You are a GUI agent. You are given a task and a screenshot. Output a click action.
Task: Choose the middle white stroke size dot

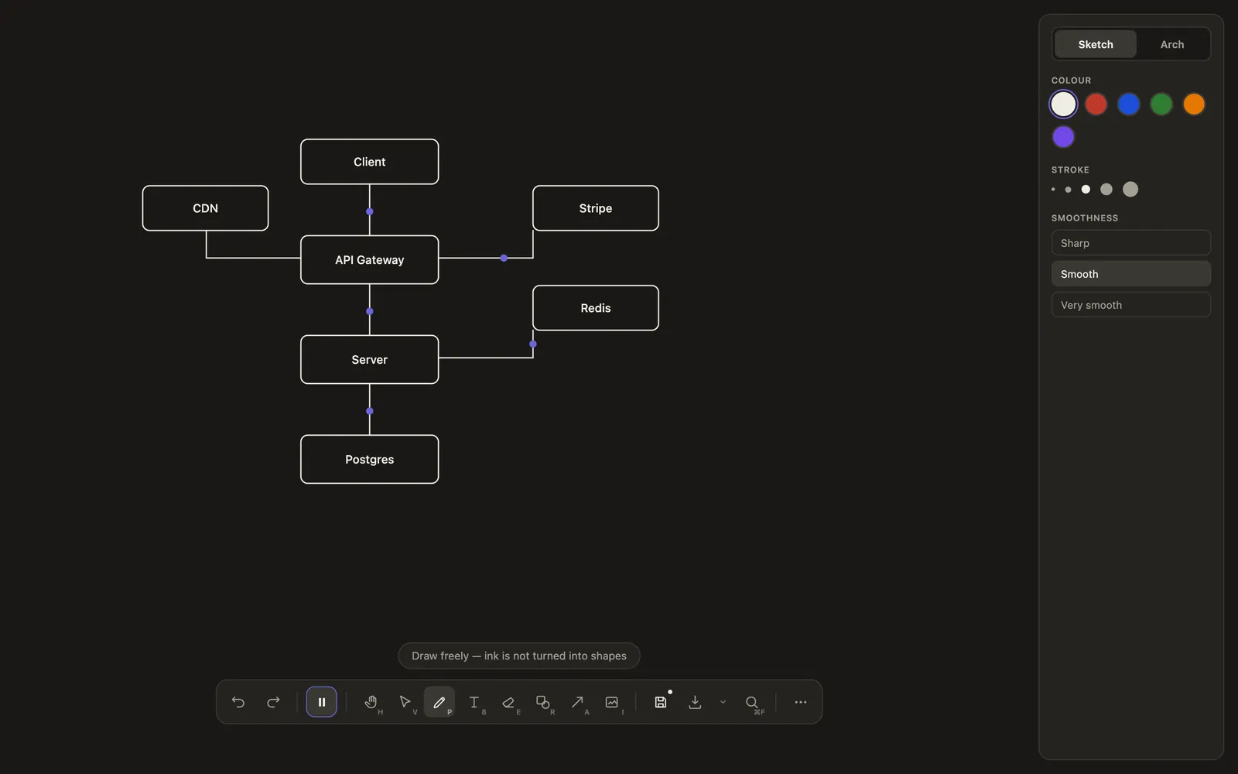[x=1086, y=189]
